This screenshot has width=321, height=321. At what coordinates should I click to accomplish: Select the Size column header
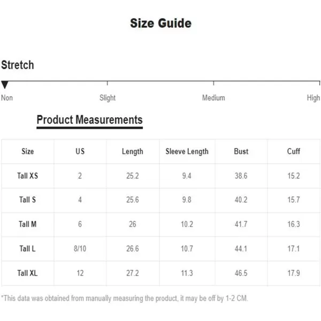coord(28,151)
